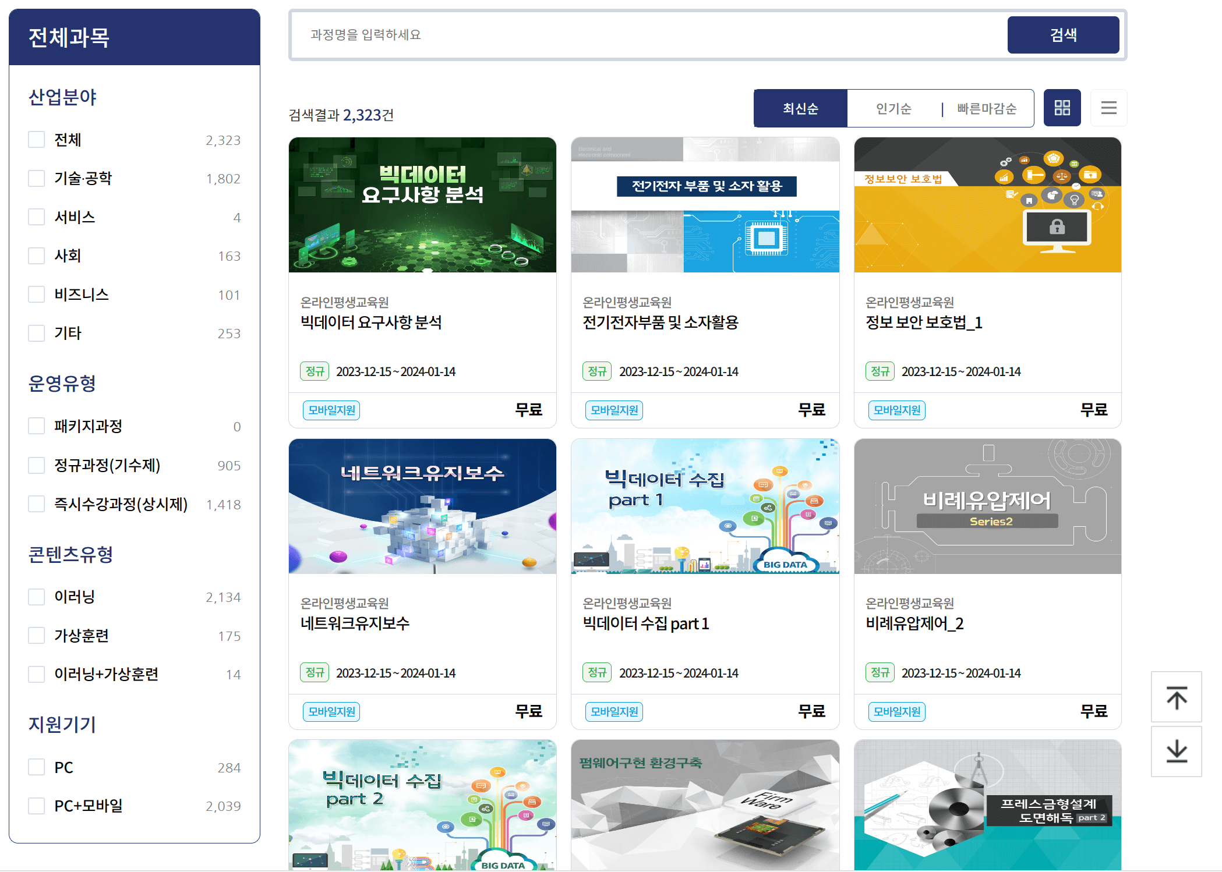Screen dimensions: 1222x872
Task: Click the jump-to-bottom arrow icon
Action: 1176,751
